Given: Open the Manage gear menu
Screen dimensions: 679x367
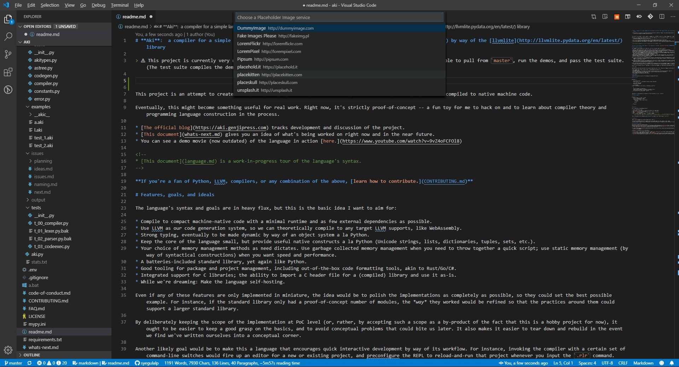Looking at the screenshot, I should [8, 350].
